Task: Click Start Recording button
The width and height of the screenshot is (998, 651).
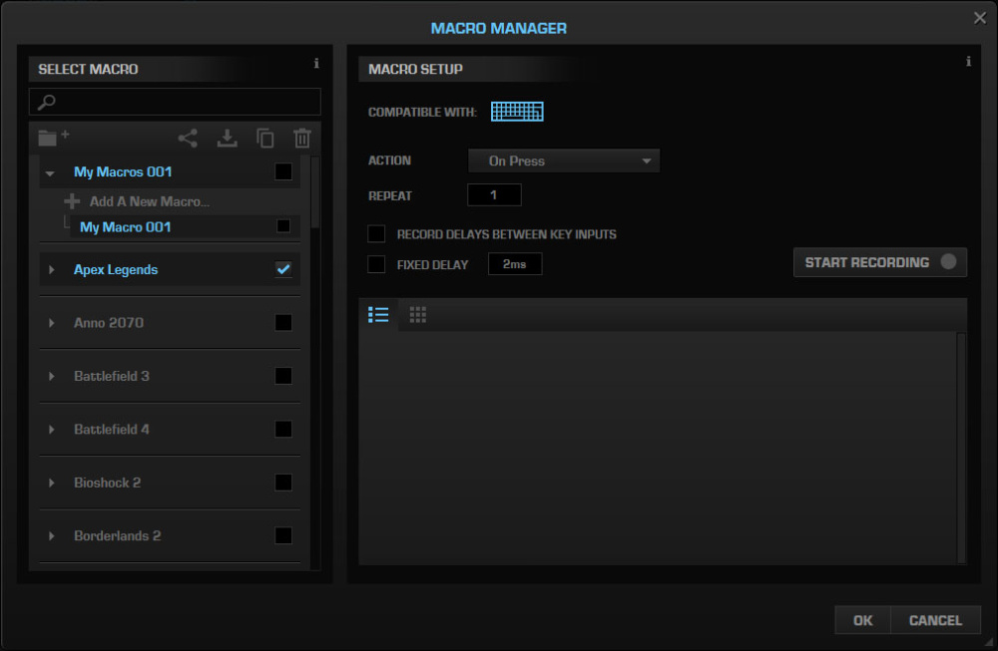Action: 879,262
